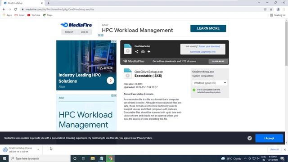Screen dimensions: 288x162
Task: Open the Windows (your OS) compatibility dropdown
Action: click(x=210, y=83)
